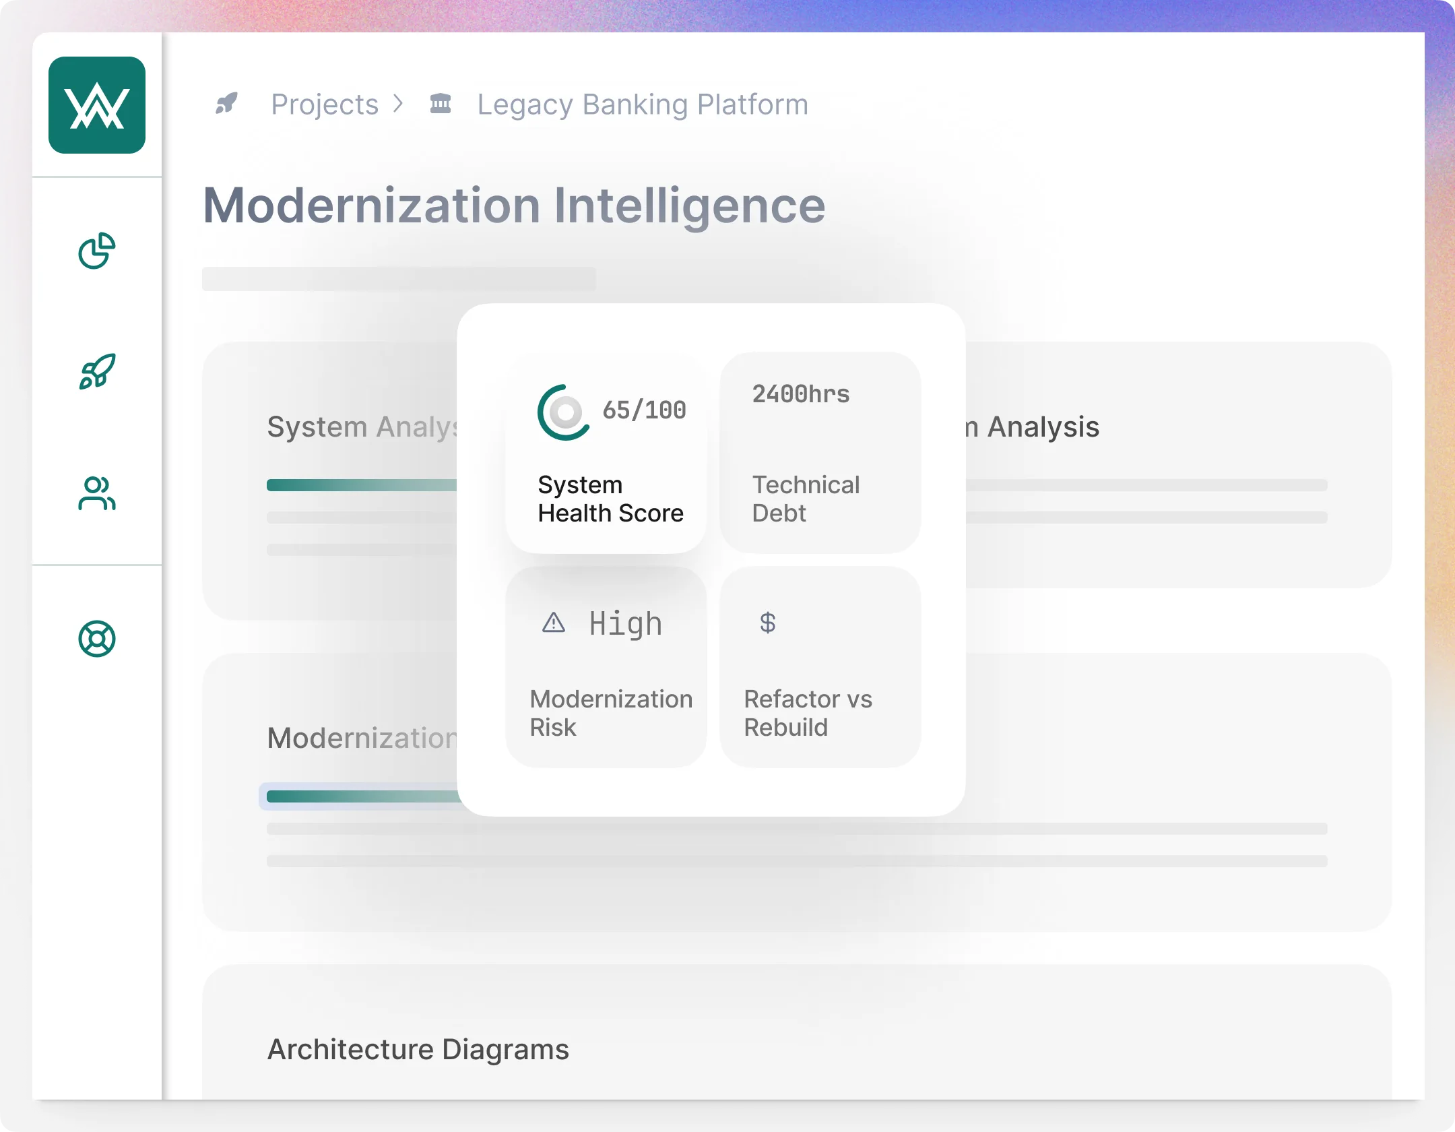Image resolution: width=1455 pixels, height=1132 pixels.
Task: Expand the breadcrumb chevron after Projects
Action: (399, 103)
